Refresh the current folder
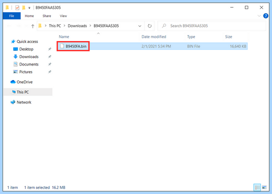 [150, 26]
